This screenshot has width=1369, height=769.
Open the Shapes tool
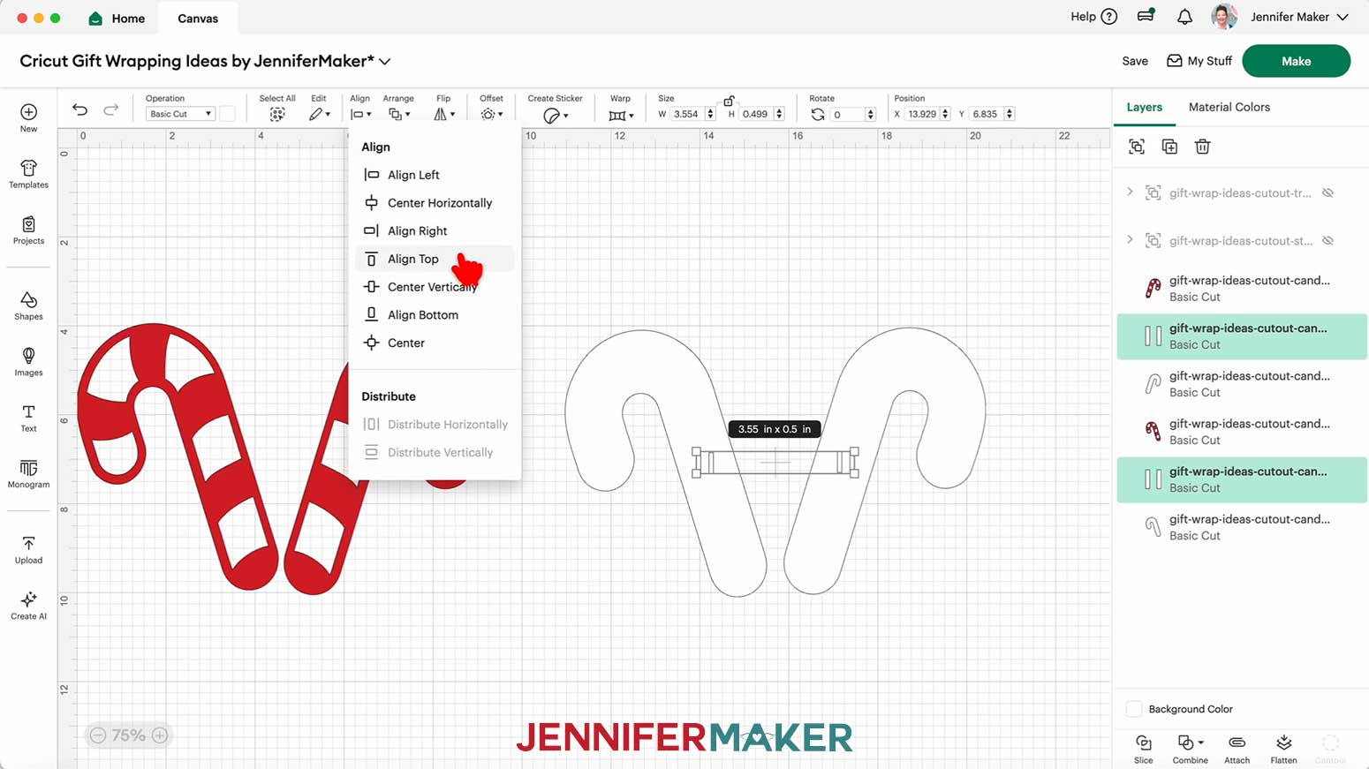(28, 300)
